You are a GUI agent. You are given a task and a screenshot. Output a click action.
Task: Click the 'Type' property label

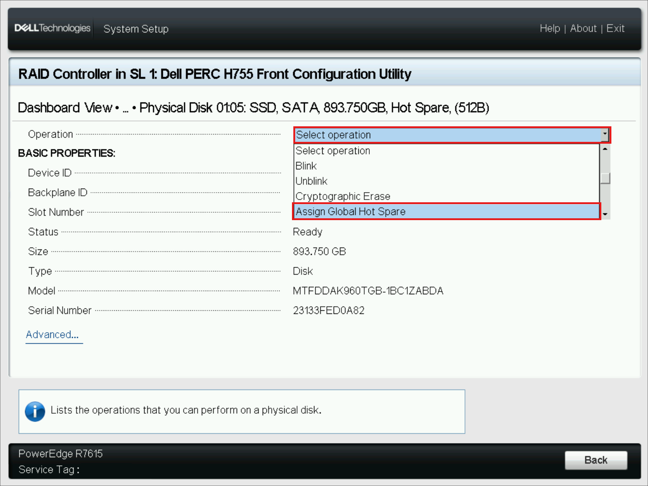[40, 271]
